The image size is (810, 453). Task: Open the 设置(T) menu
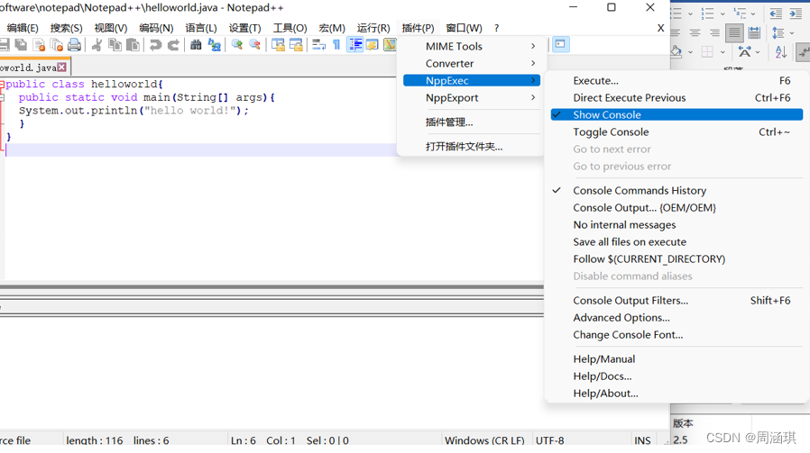244,28
